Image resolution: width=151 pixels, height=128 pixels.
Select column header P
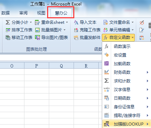(36, 66)
